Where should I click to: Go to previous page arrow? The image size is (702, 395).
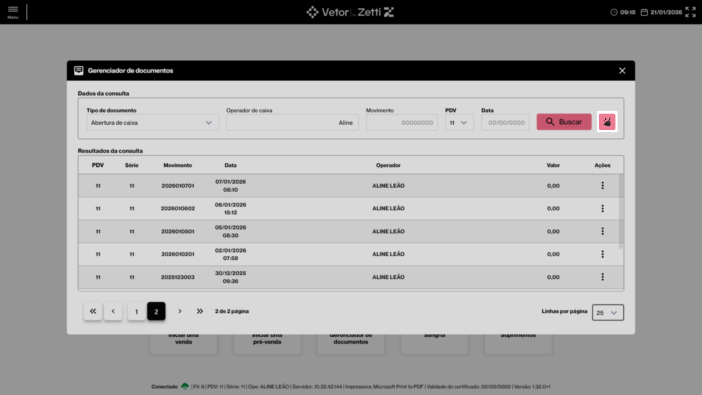[113, 311]
